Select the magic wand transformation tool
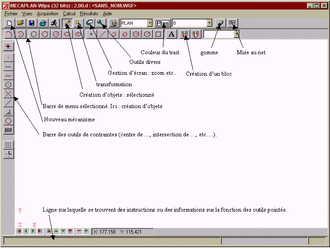 point(79,23)
